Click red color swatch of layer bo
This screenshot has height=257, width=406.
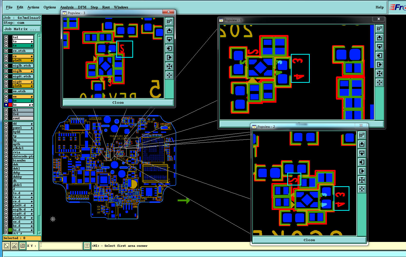point(10,105)
